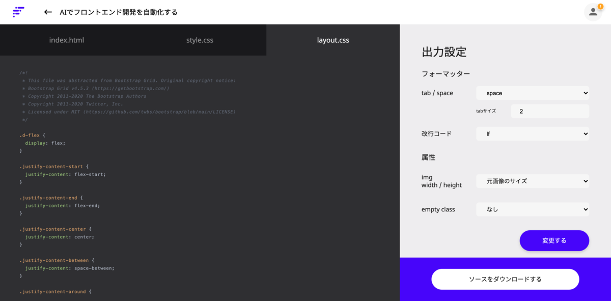Click the justify-content: flex-start; line
611x301 pixels.
point(66,174)
